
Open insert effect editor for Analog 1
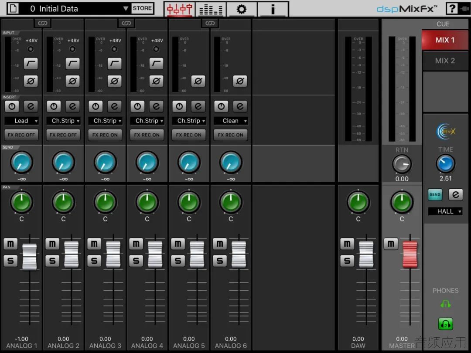31,106
